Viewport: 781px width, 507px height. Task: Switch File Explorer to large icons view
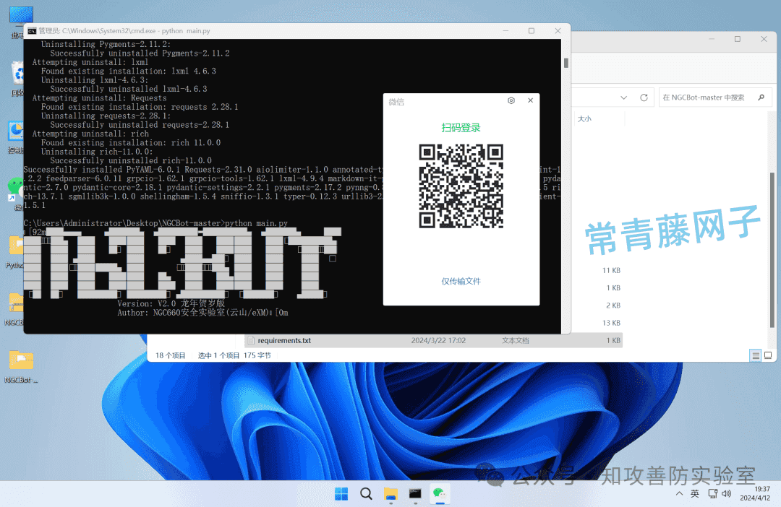(x=768, y=355)
